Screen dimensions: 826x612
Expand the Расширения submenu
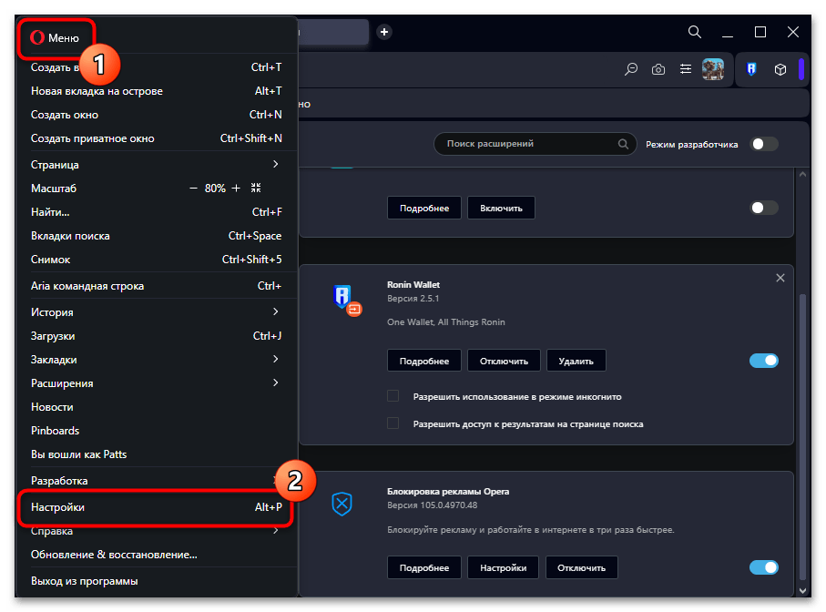tap(157, 382)
